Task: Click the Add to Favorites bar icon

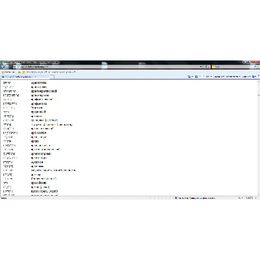Action: point(19,72)
